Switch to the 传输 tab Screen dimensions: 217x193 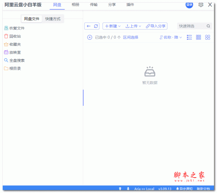pos(94,5)
